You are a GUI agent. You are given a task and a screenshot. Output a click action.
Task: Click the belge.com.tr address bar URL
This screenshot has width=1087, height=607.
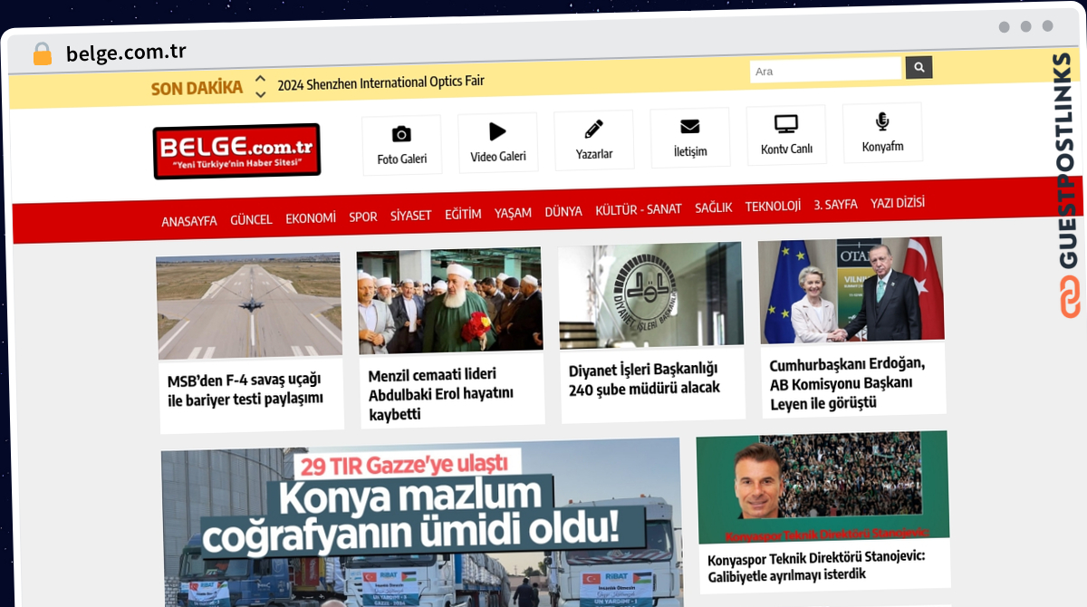126,53
